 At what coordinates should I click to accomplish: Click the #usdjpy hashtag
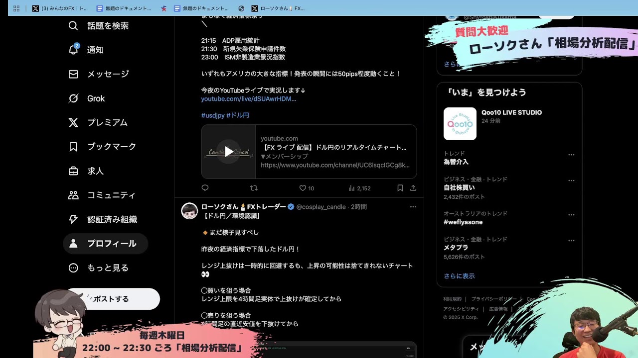[x=213, y=115]
